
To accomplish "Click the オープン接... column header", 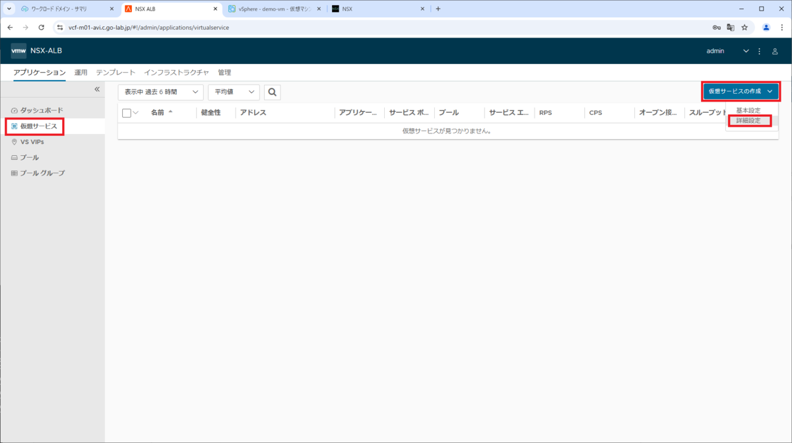I will click(x=658, y=113).
